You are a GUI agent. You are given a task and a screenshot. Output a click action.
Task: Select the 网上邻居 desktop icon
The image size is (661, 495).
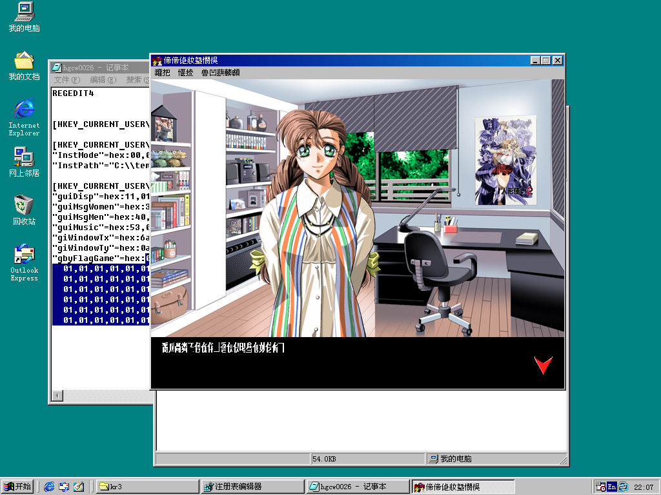[24, 162]
